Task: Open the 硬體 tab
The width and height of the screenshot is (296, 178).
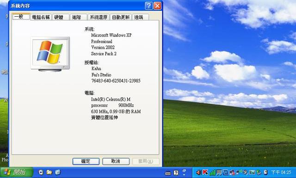Action: coord(61,17)
